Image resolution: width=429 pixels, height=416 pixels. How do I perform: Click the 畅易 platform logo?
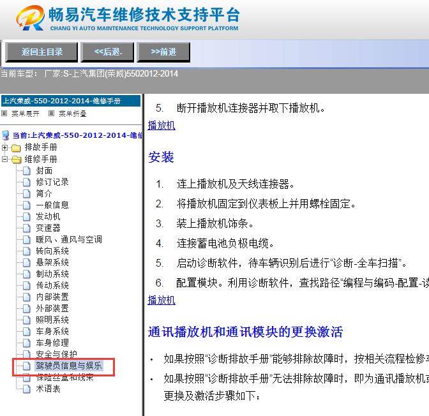tap(128, 18)
